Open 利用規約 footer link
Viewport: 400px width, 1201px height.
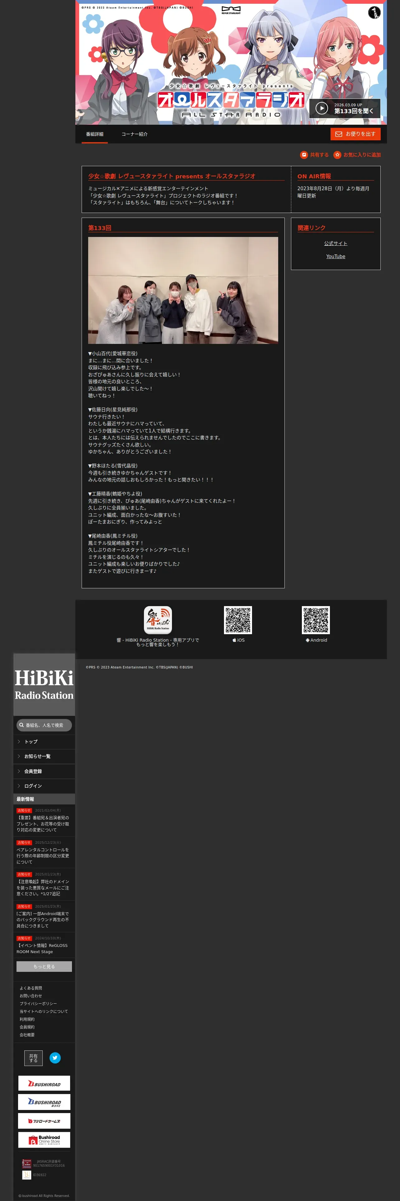27,1019
